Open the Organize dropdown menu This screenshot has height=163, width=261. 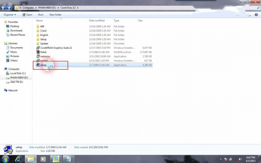pos(10,15)
